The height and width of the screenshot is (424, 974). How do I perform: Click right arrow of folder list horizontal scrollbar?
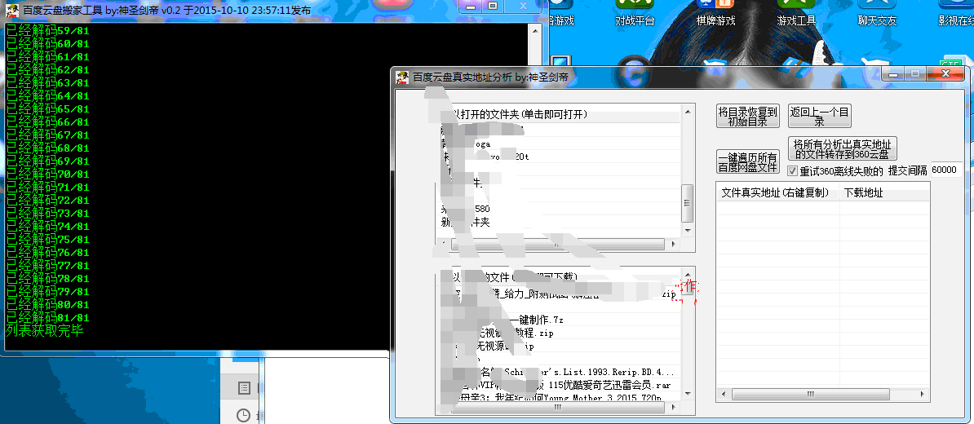tap(674, 245)
